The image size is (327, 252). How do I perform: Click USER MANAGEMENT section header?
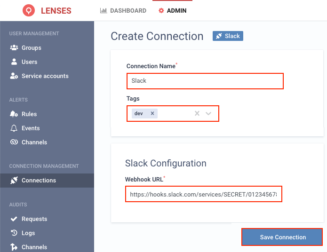(x=34, y=33)
